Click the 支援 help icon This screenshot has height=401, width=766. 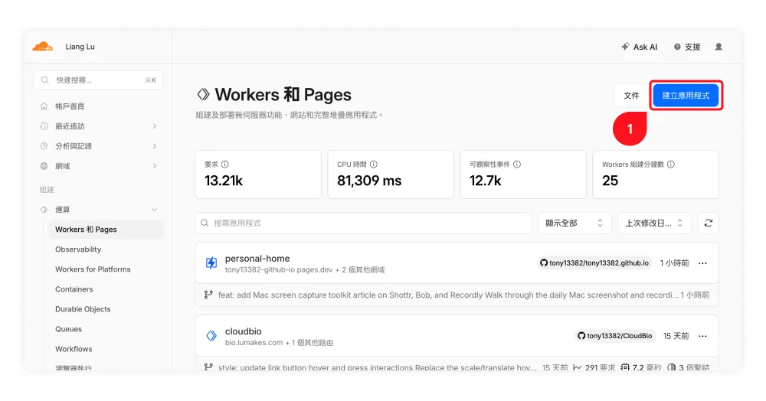point(677,47)
